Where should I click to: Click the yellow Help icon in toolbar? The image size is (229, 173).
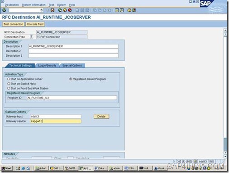pyautogui.click(x=129, y=10)
